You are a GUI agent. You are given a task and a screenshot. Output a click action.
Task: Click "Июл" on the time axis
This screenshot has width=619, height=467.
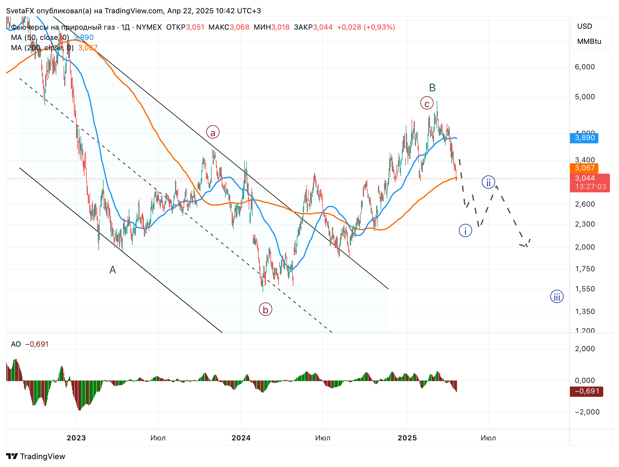pos(488,437)
